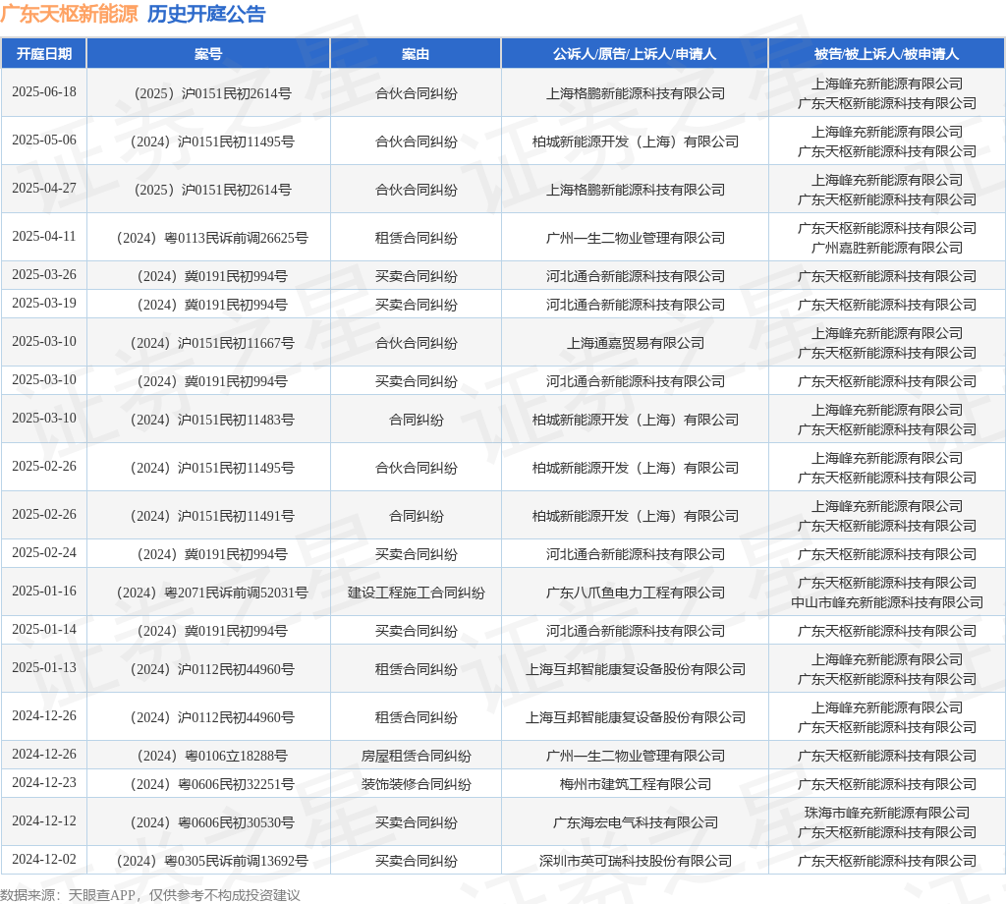Click the date 2025-03-26
The image size is (1006, 904).
[x=44, y=274]
